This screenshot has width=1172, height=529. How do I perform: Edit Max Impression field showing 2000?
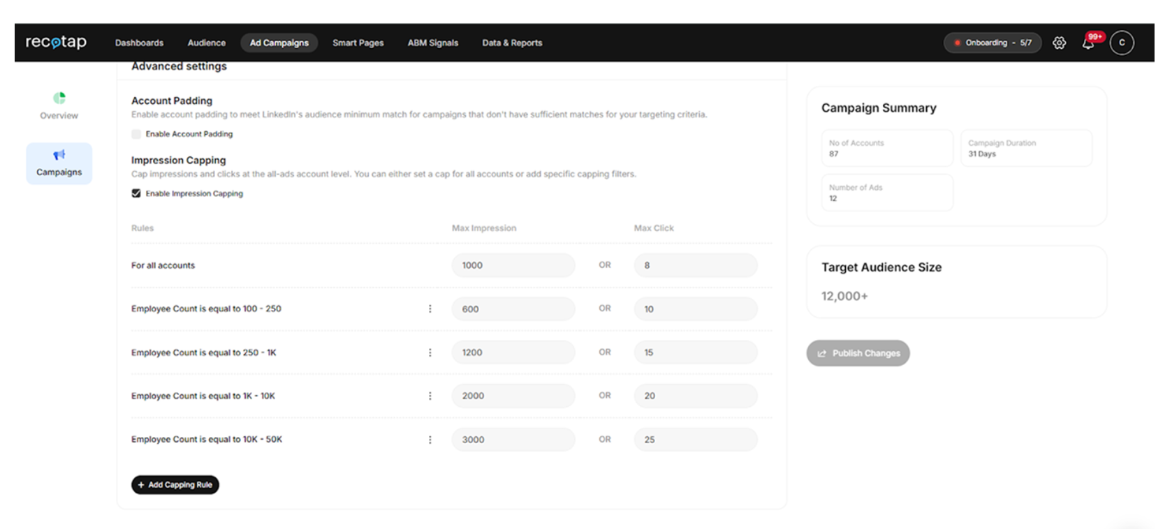pos(513,396)
